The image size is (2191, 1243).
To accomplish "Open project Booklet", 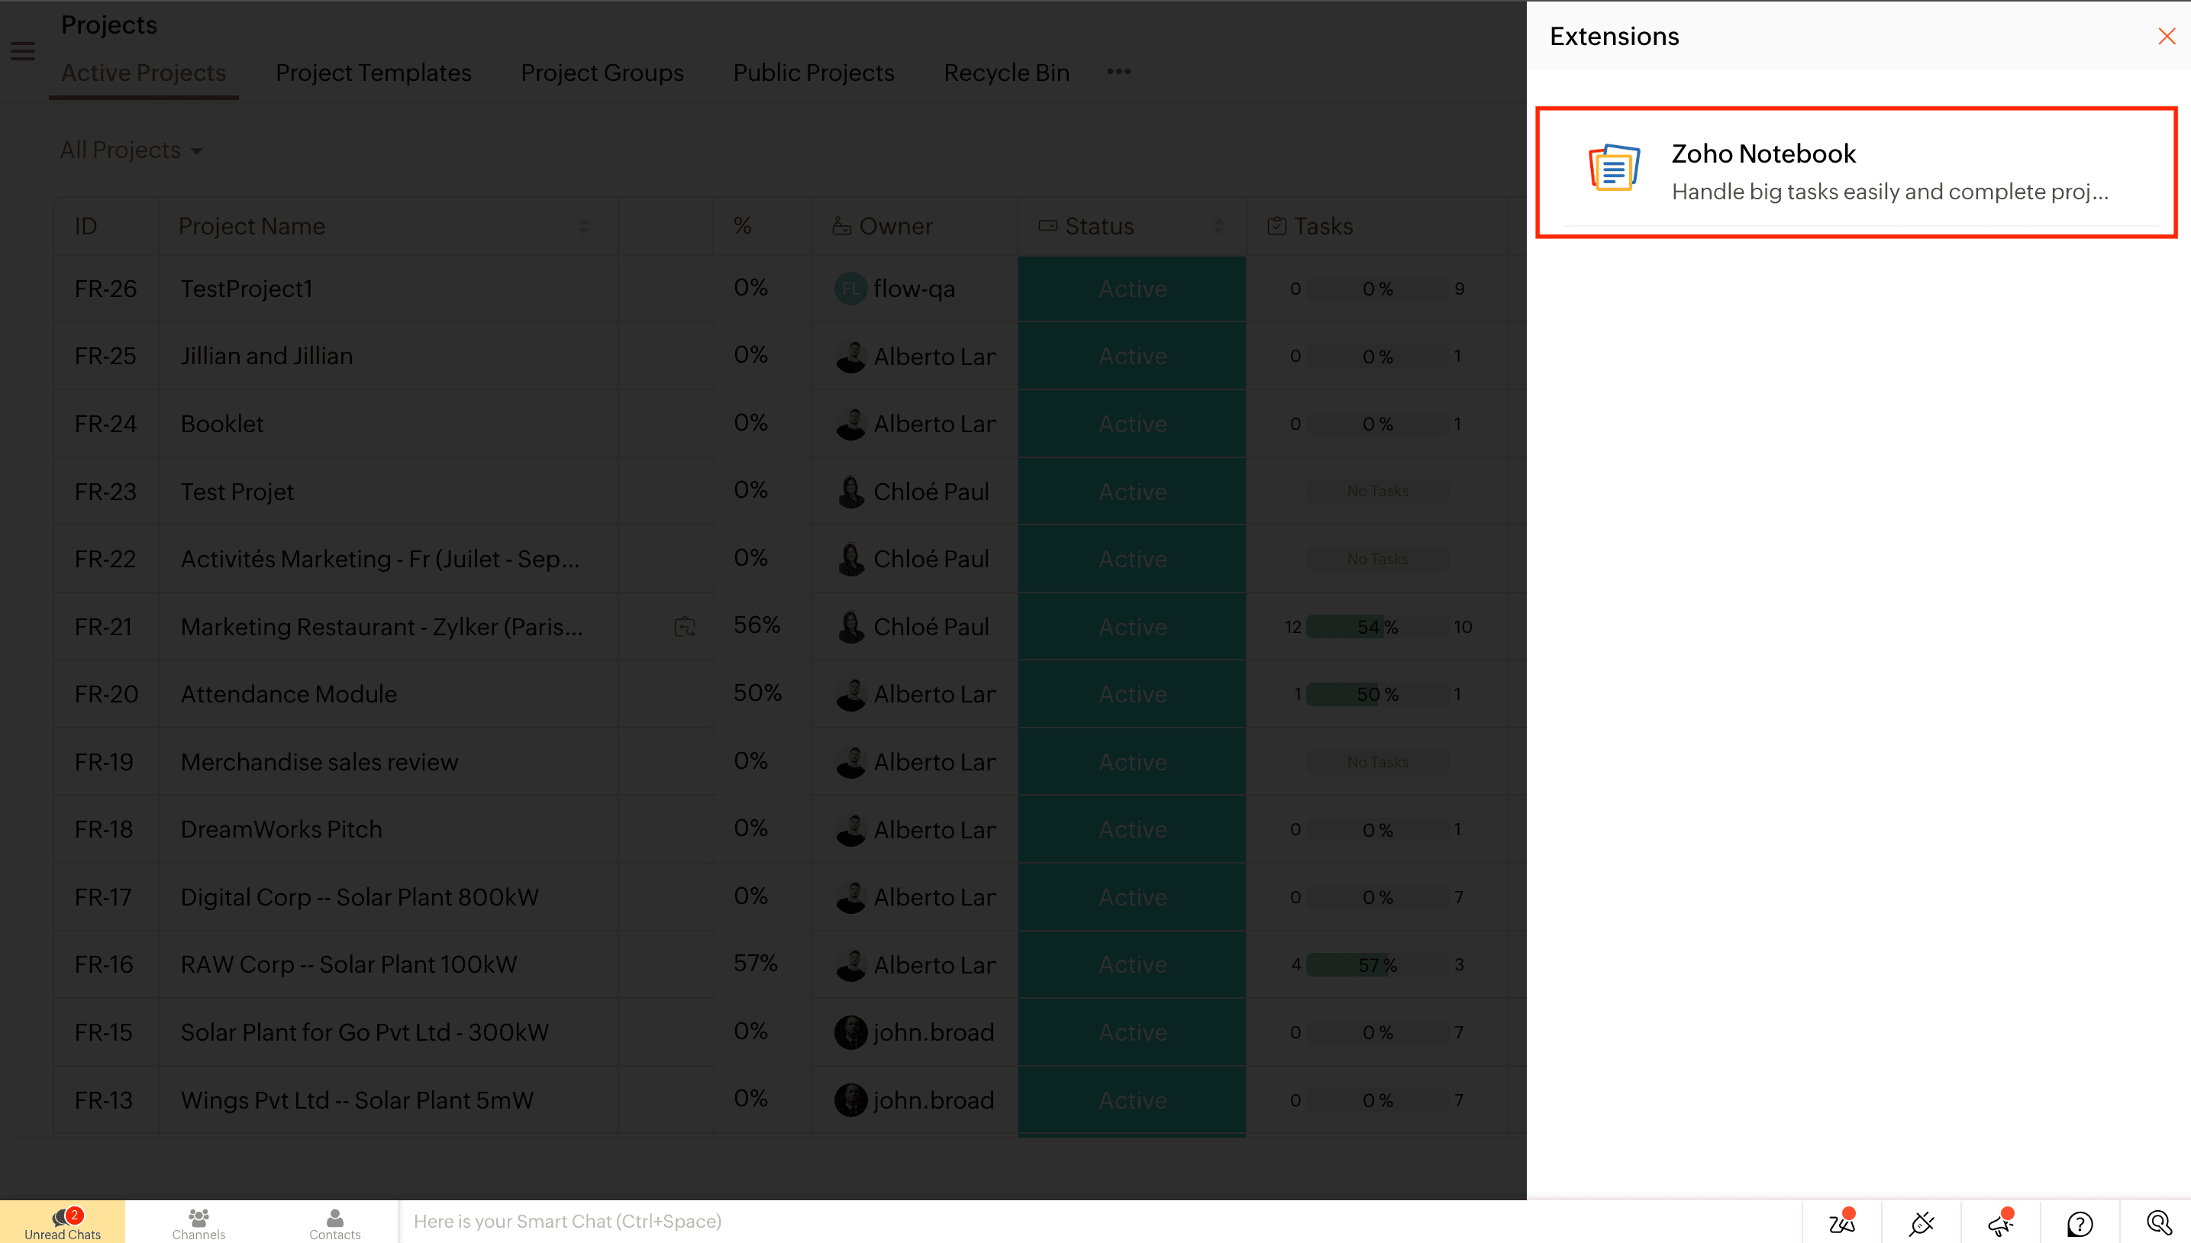I will click(222, 424).
